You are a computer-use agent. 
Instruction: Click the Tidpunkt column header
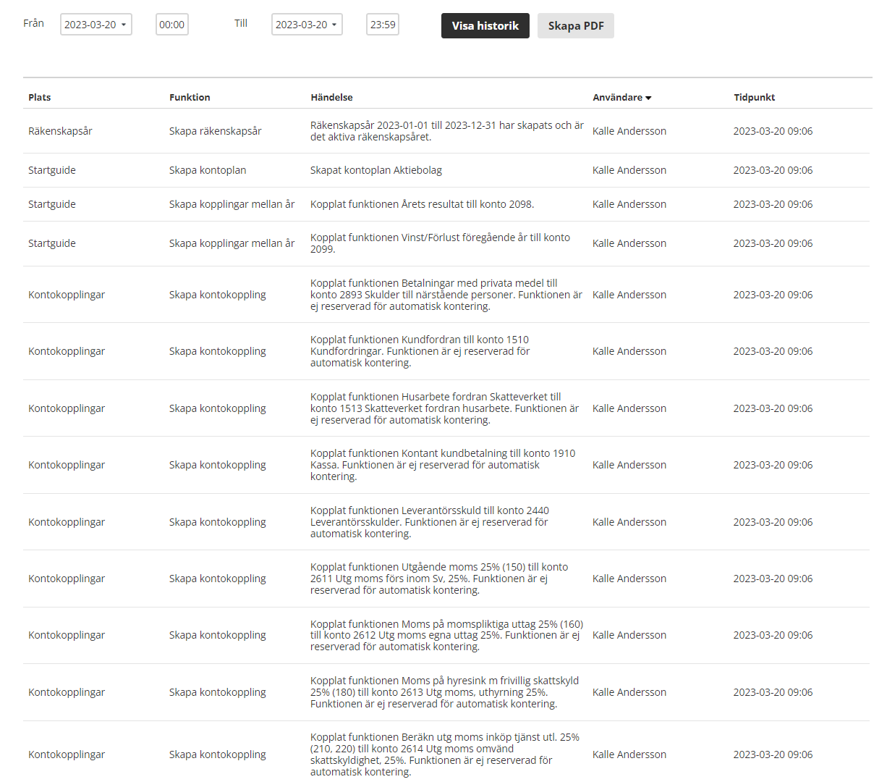(754, 97)
